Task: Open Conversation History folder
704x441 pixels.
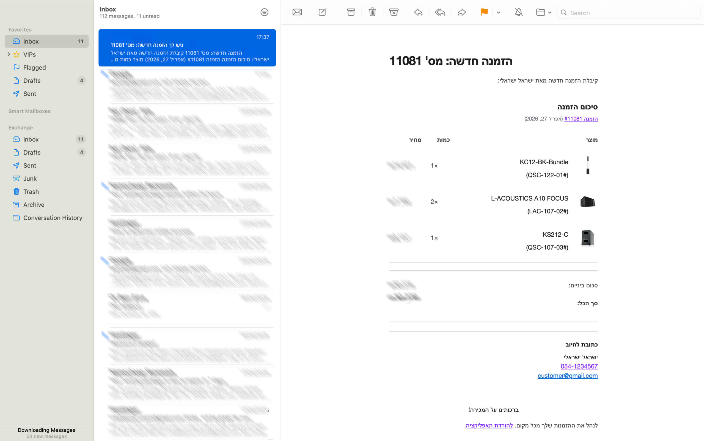Action: point(53,218)
